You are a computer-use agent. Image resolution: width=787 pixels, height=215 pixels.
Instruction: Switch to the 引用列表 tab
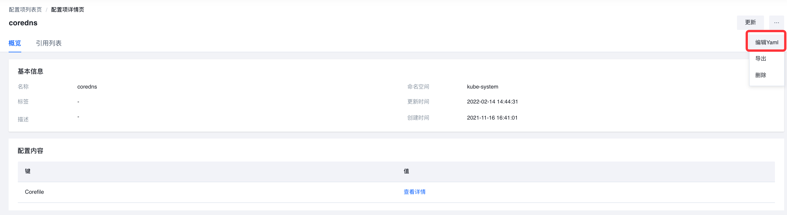49,43
